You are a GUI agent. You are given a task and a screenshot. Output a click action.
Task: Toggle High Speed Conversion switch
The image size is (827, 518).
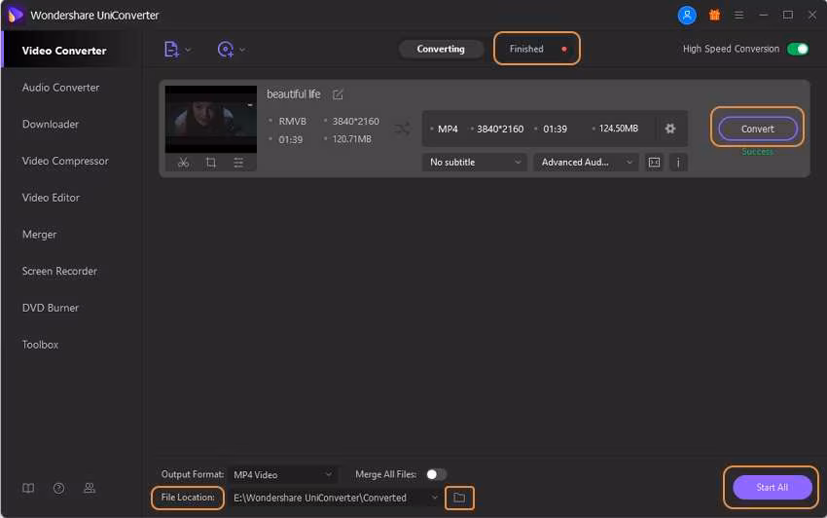(x=798, y=49)
